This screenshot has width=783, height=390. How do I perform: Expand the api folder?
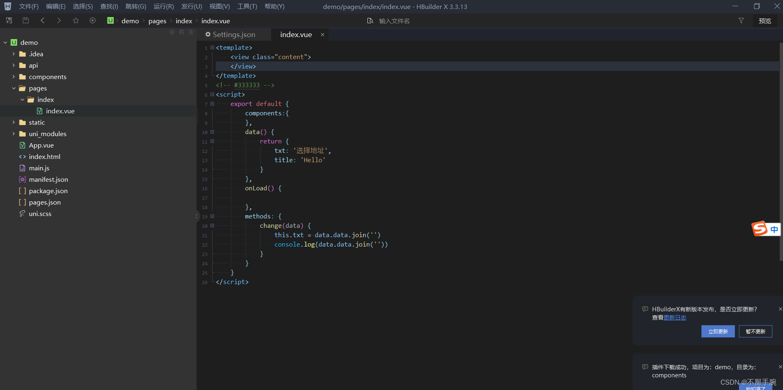[x=14, y=65]
